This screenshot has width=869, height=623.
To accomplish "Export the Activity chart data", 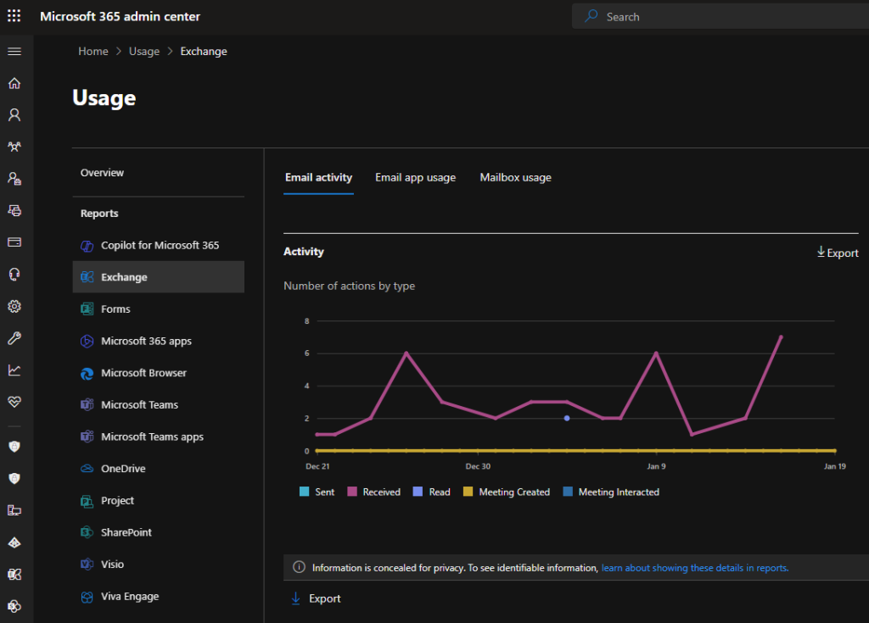I will (x=838, y=253).
